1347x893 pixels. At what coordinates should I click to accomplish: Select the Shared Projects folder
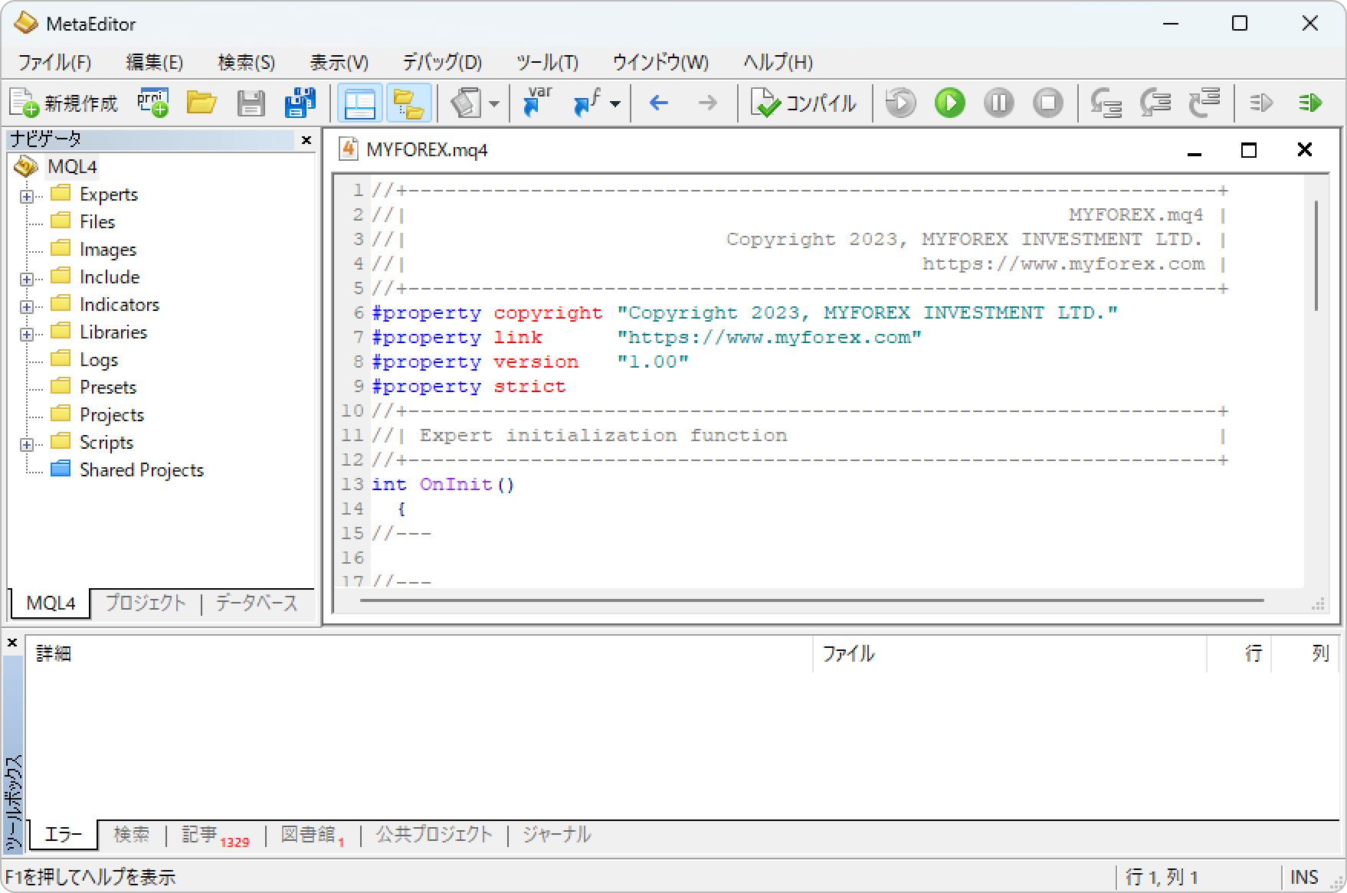142,469
